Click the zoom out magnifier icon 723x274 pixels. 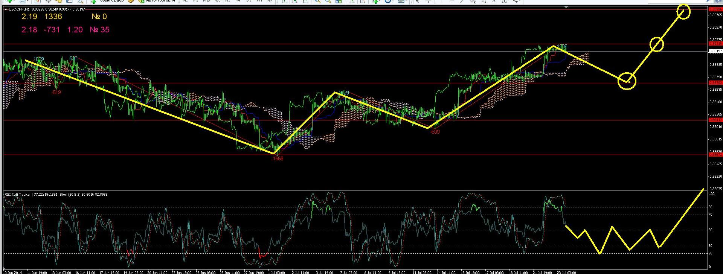click(x=328, y=1)
